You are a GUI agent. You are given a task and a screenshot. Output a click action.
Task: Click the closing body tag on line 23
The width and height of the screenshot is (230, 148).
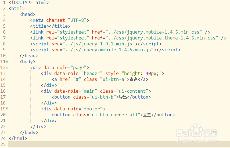pyautogui.click(x=29, y=133)
